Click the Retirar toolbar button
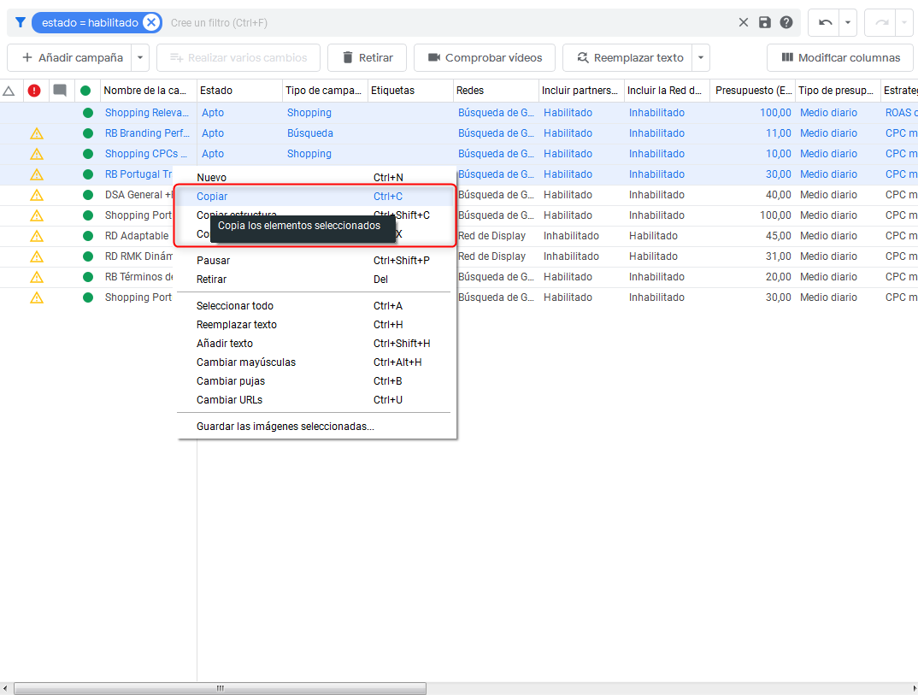 tap(367, 58)
